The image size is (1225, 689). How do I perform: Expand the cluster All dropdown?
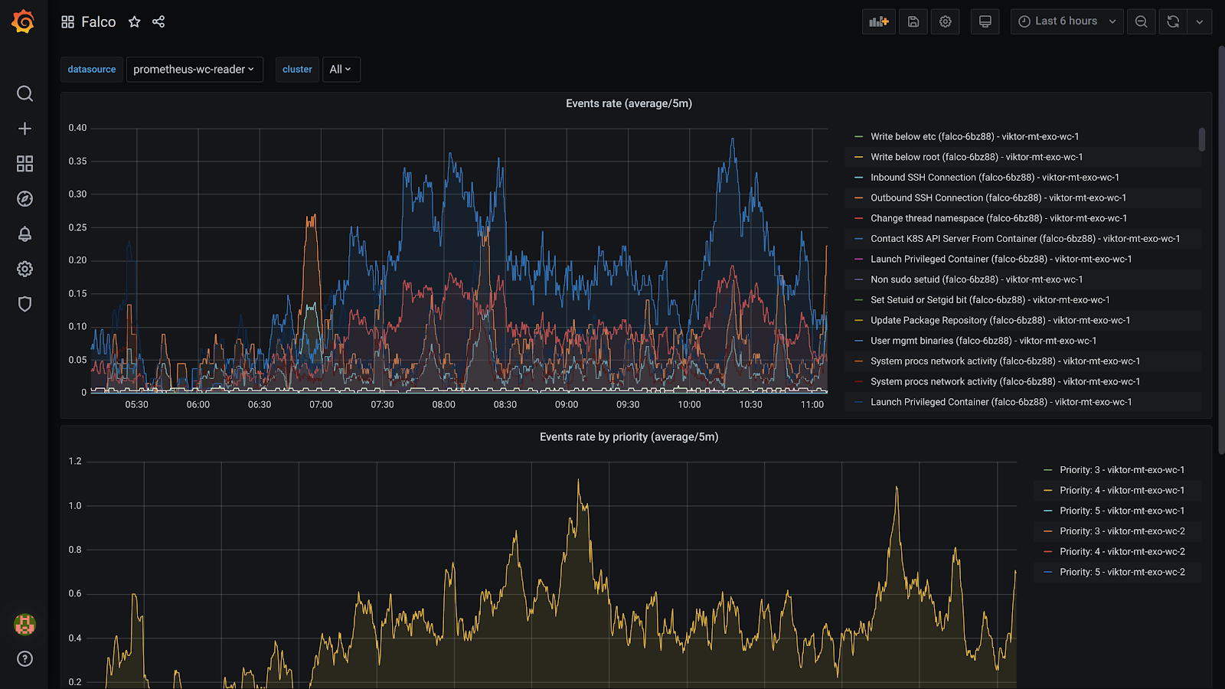[341, 69]
